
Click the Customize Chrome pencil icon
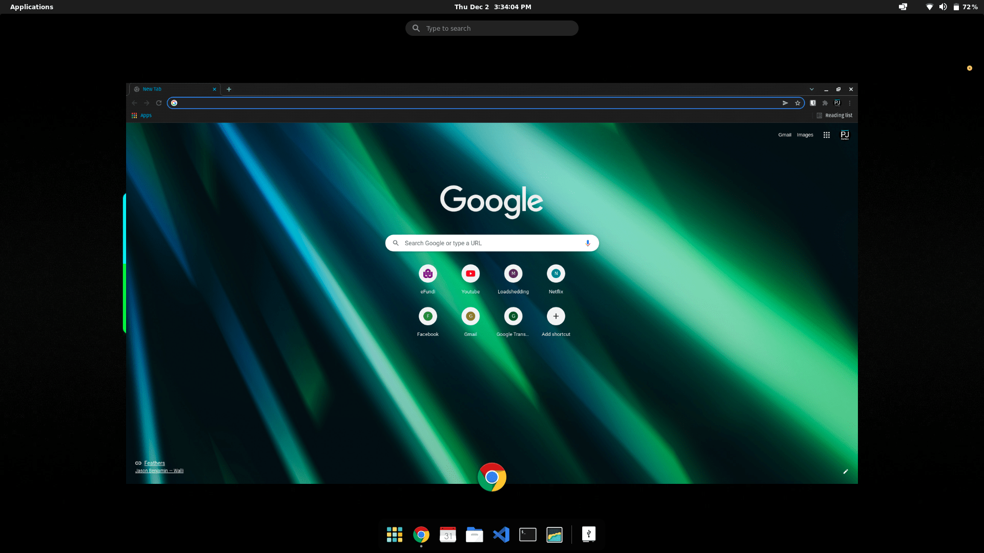tap(846, 472)
